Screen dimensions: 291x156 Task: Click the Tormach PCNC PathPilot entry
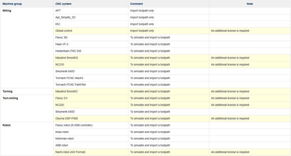(x=70, y=85)
